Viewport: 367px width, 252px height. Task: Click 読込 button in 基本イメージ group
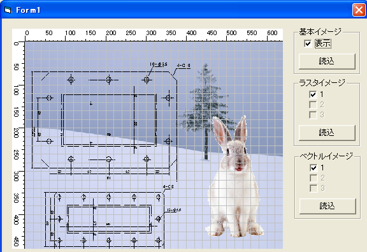327,61
